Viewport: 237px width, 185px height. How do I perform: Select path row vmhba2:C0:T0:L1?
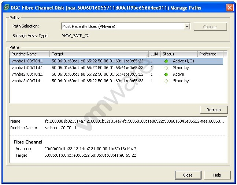pos(116,74)
